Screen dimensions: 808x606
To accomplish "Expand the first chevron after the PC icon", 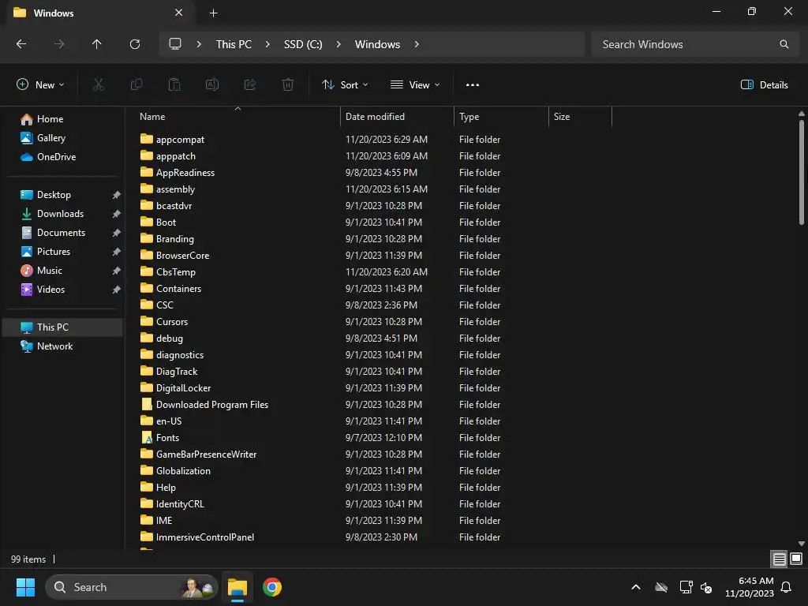I will (199, 44).
